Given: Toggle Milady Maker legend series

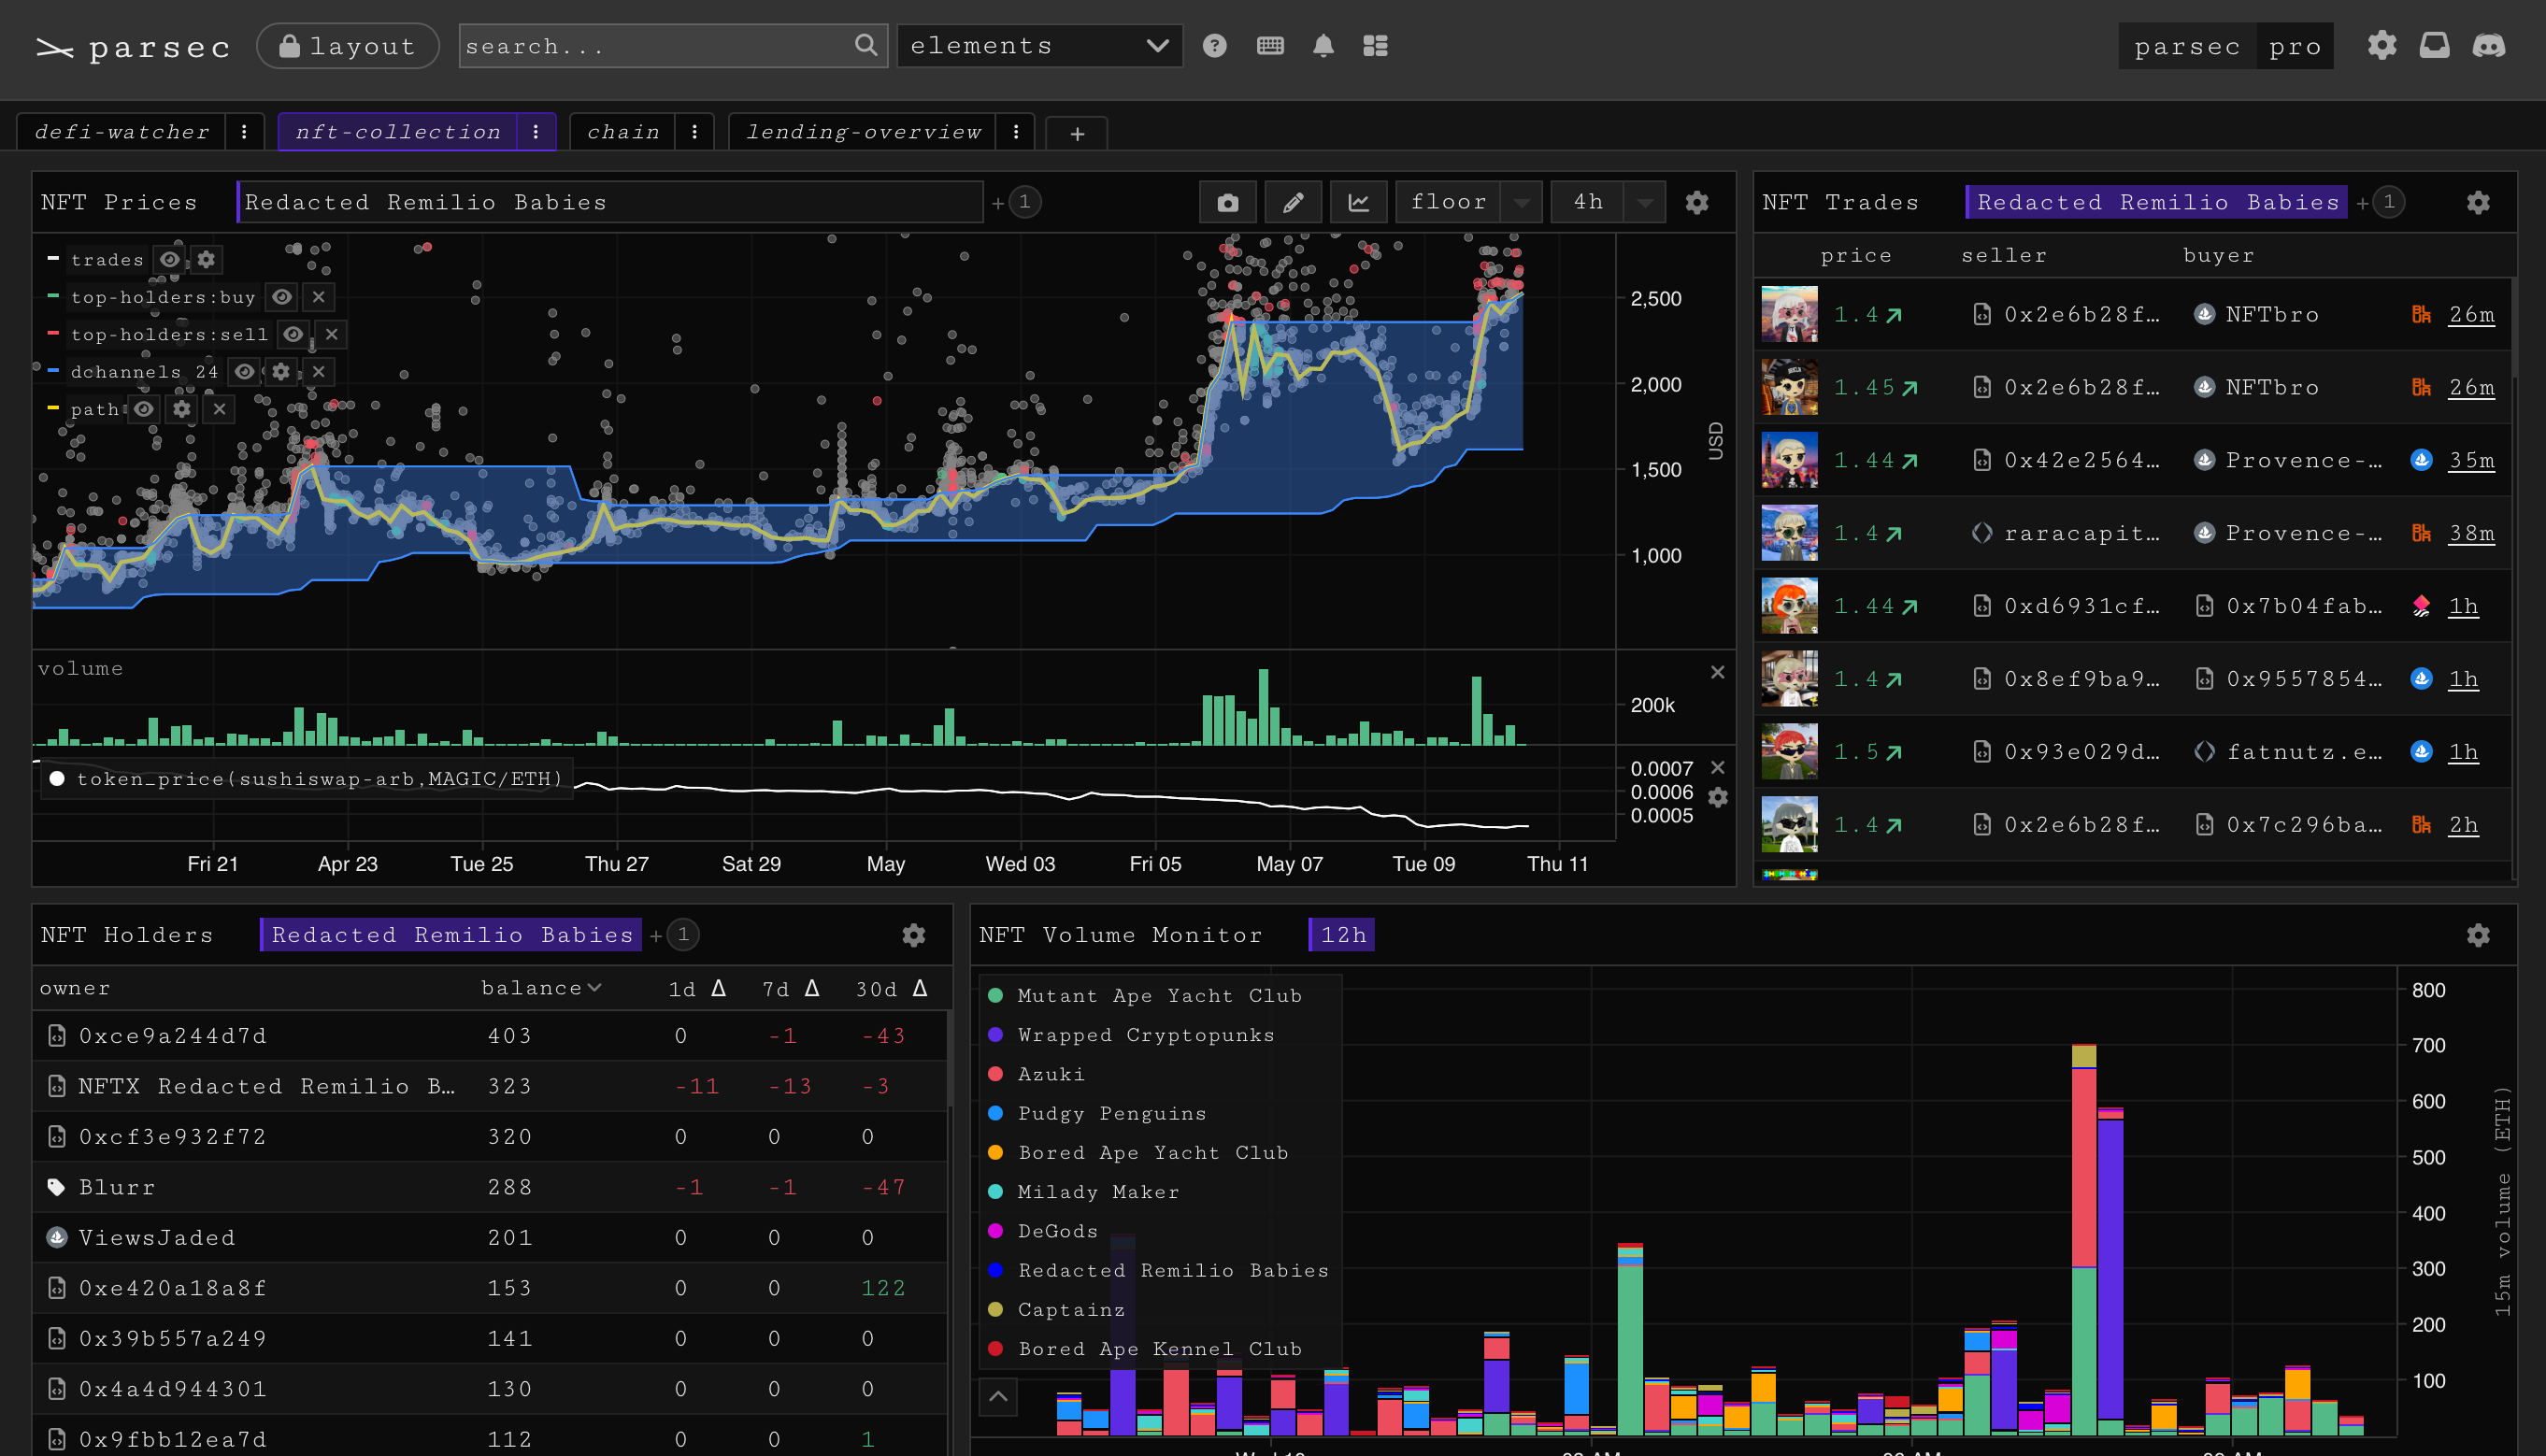Looking at the screenshot, I should [1084, 1192].
